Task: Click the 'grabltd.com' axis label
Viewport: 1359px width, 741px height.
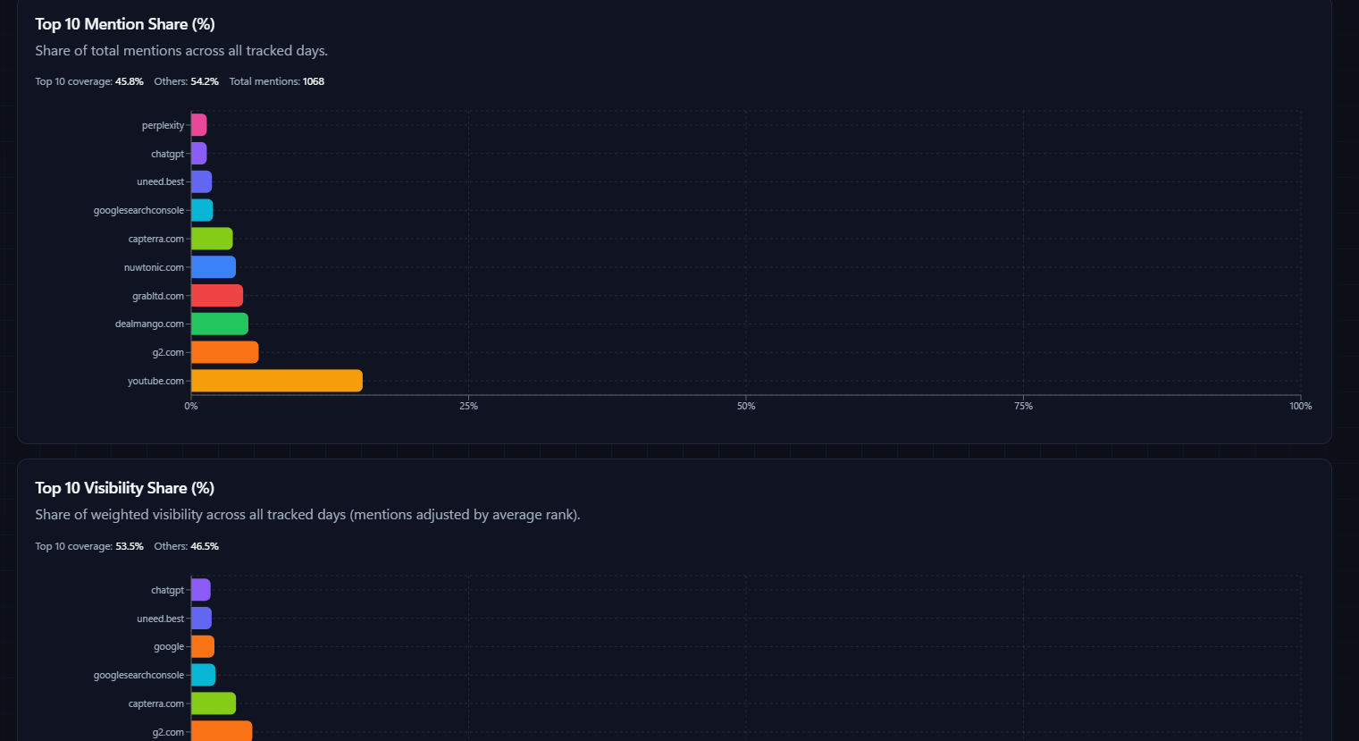Action: [x=158, y=296]
